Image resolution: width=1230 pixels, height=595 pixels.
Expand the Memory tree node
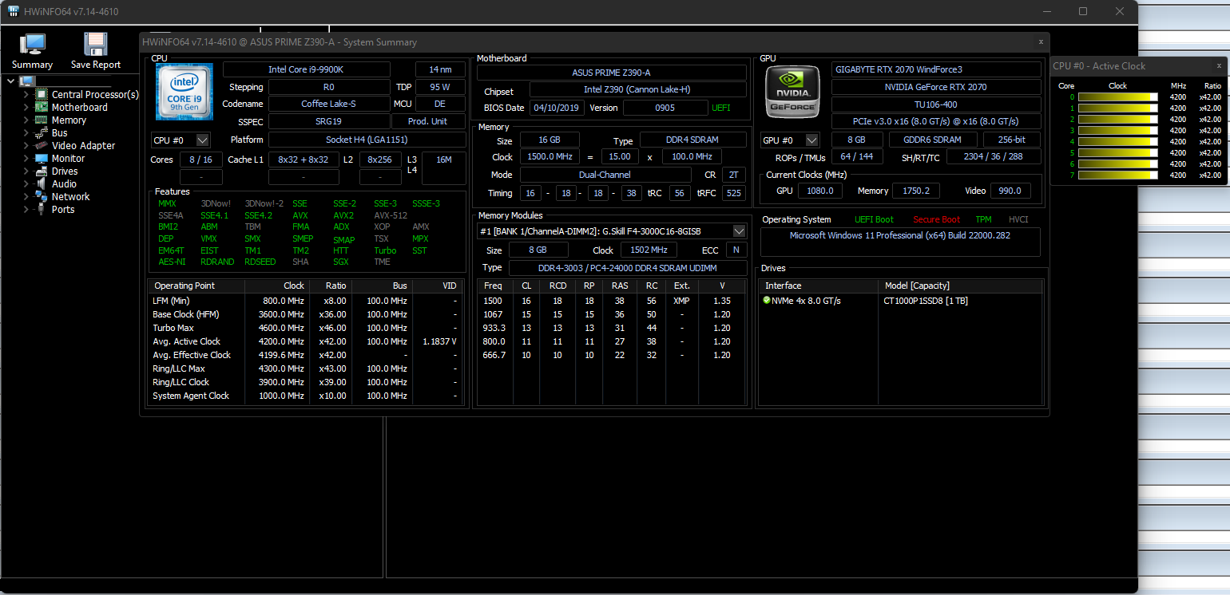(26, 120)
